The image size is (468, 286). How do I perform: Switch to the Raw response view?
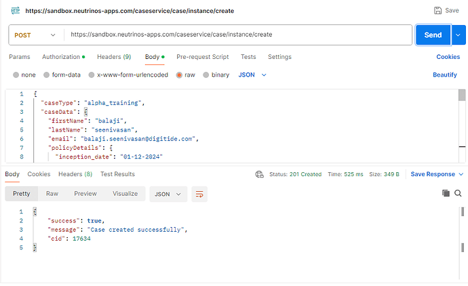(52, 194)
